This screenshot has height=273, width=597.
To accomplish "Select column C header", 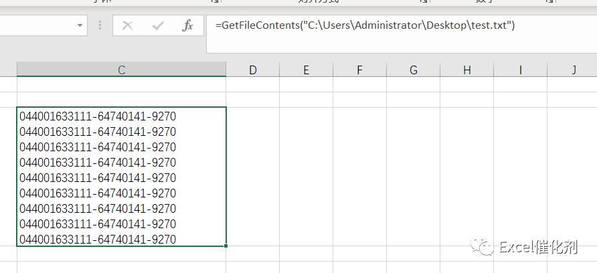I will (x=121, y=70).
